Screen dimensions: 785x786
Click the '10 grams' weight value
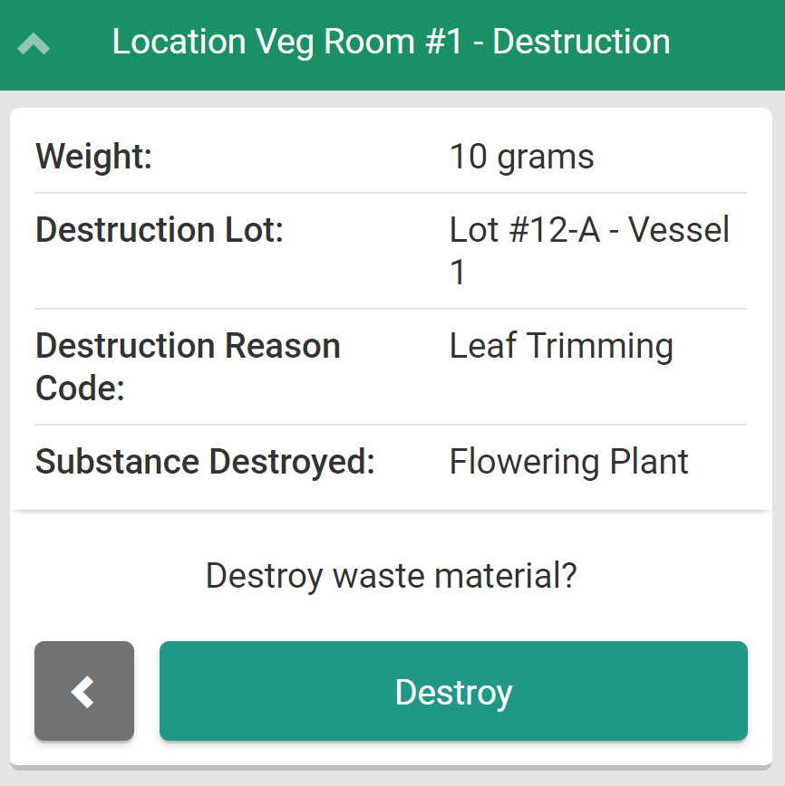[521, 157]
